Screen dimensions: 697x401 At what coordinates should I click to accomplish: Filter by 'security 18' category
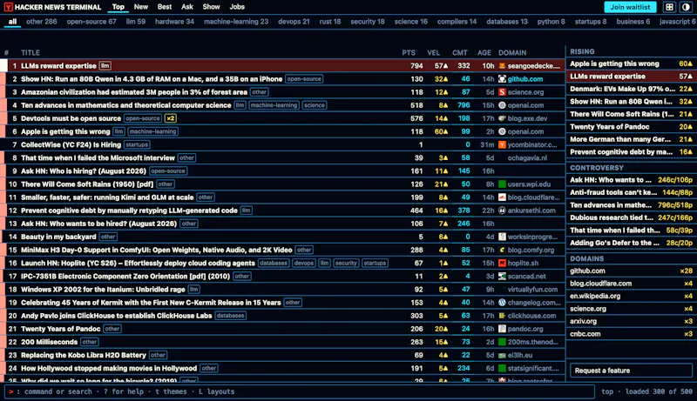click(x=367, y=21)
